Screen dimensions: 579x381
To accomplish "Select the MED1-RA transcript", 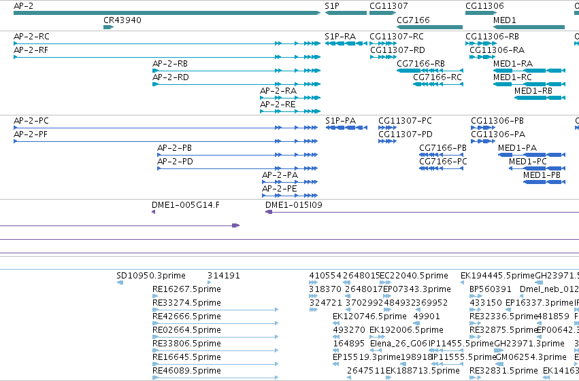I will pos(529,71).
